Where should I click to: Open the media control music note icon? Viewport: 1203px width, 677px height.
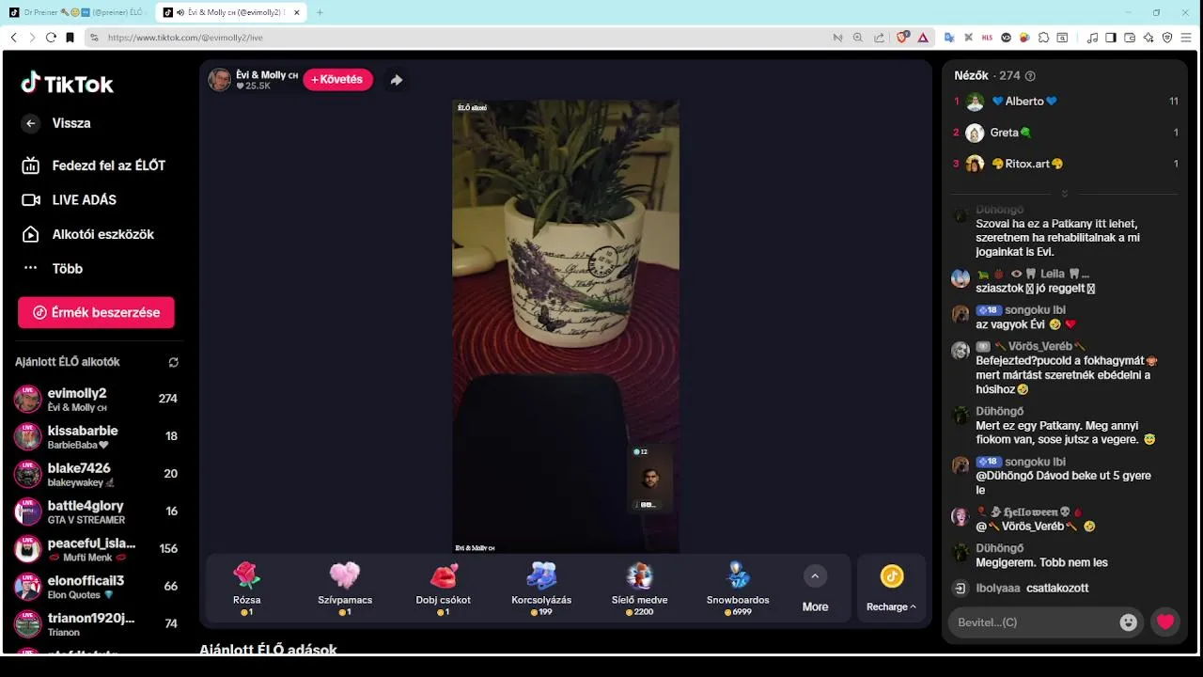[1092, 38]
